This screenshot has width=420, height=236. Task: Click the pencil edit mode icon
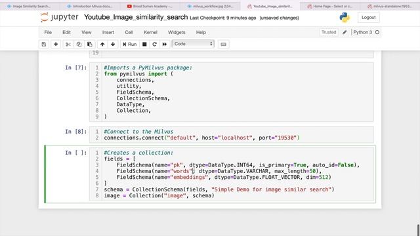tap(345, 32)
